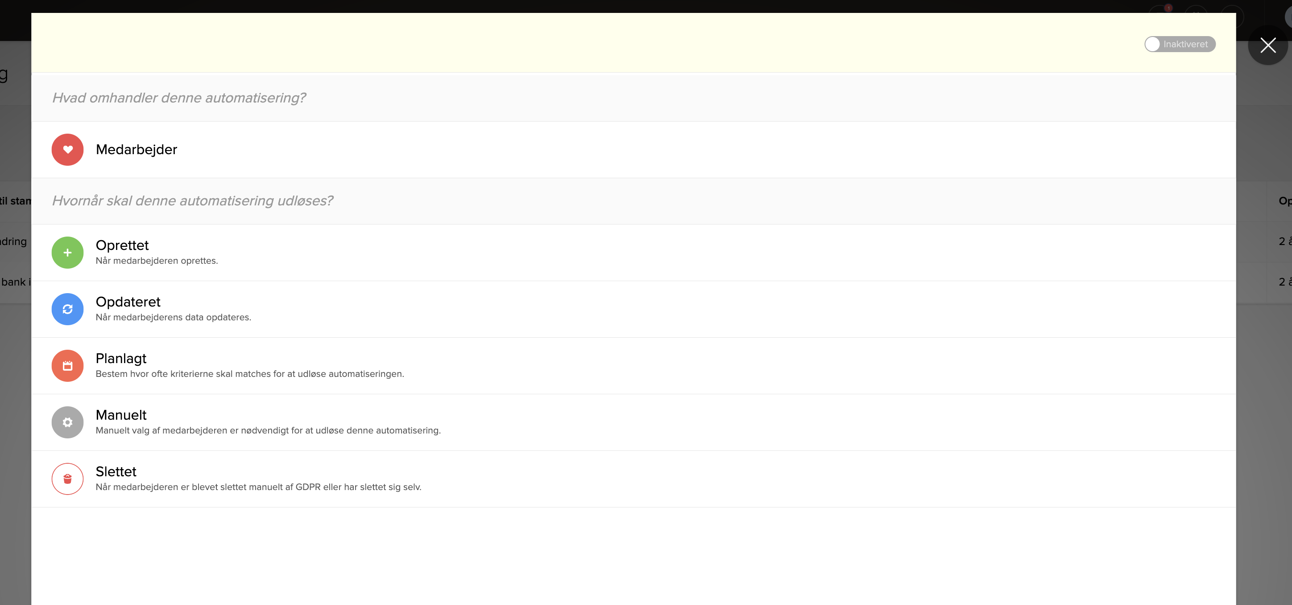Select the Medarbejder option
The width and height of the screenshot is (1292, 605).
click(137, 149)
